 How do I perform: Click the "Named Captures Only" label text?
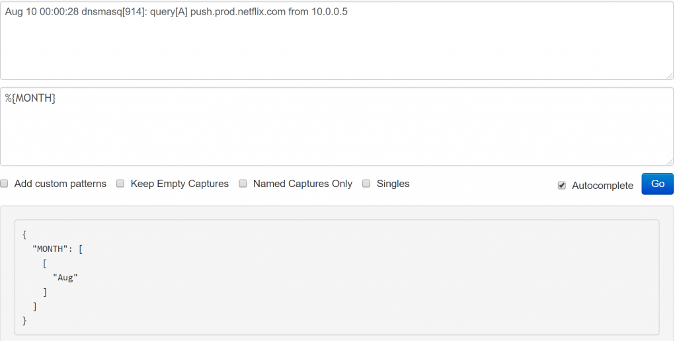(303, 184)
